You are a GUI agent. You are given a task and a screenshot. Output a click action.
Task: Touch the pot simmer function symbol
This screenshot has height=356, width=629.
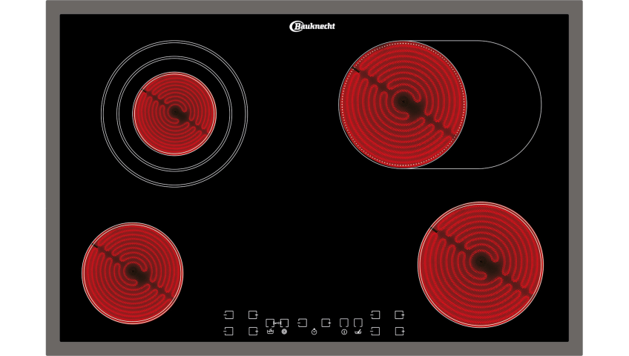[x=271, y=331]
